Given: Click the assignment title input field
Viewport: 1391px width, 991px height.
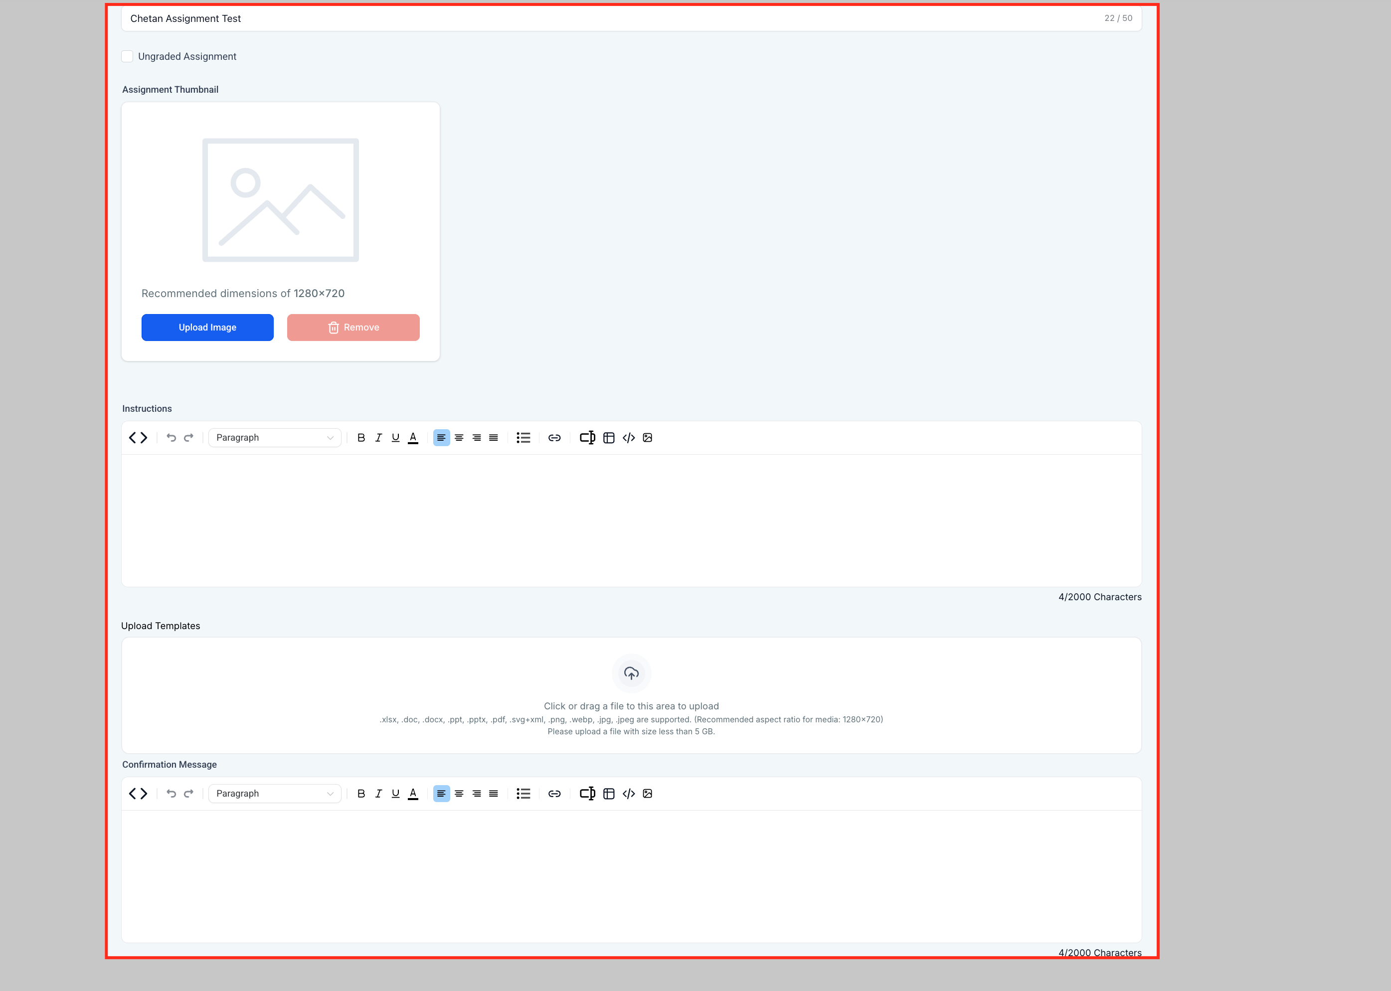Looking at the screenshot, I should (x=610, y=18).
